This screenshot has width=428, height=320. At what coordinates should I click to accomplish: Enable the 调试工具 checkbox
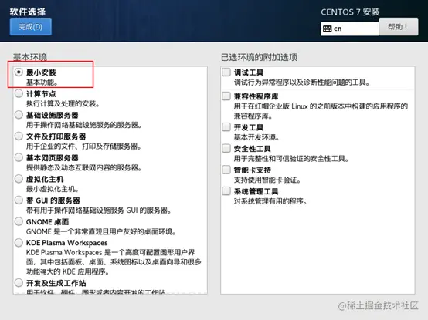[226, 72]
